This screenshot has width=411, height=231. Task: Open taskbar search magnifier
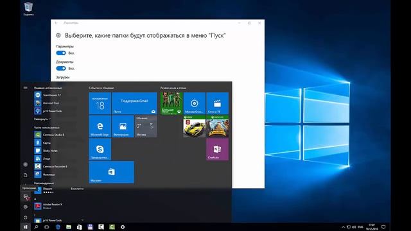36,227
